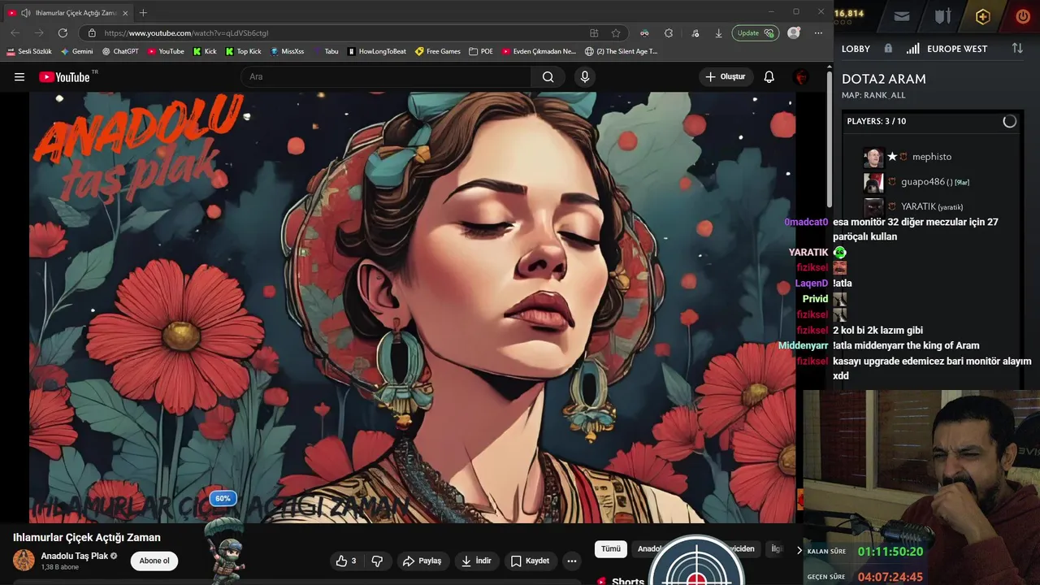1040x585 pixels.
Task: Download the video with 'İndir'
Action: coord(476,561)
